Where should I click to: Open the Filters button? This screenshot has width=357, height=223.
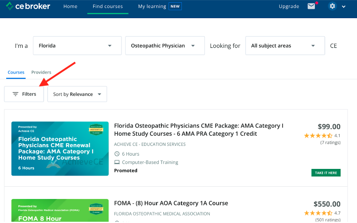pyautogui.click(x=24, y=94)
